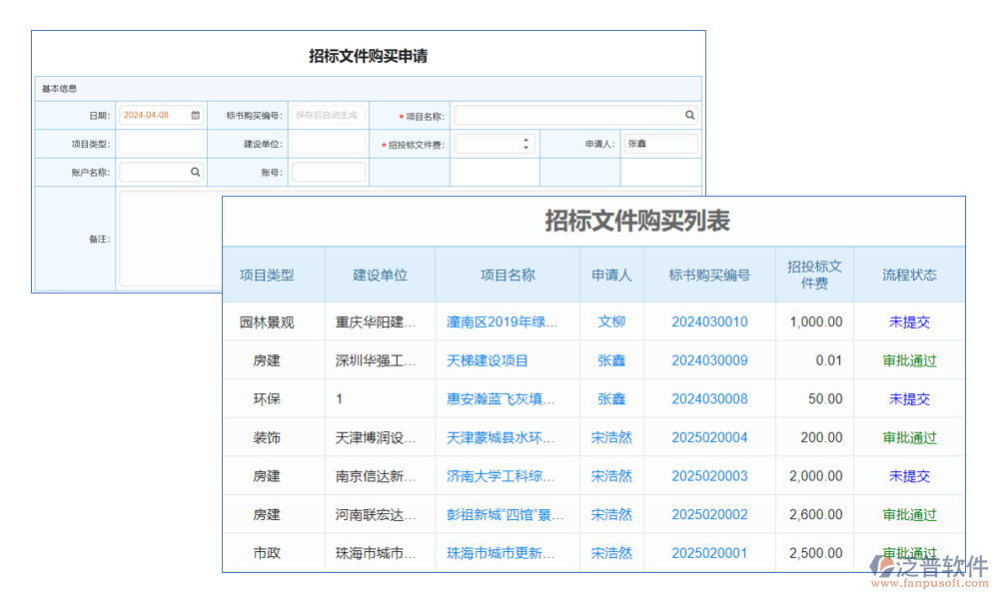This screenshot has height=599, width=999.
Task: Select the 日期 date value 2024-04-08
Action: tap(148, 115)
